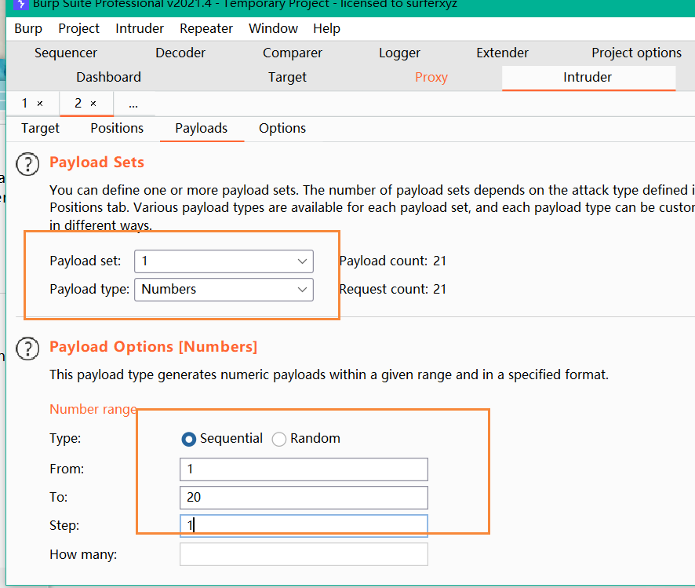Image resolution: width=695 pixels, height=588 pixels.
Task: Click the Payload Options [Numbers] heading
Action: click(154, 347)
